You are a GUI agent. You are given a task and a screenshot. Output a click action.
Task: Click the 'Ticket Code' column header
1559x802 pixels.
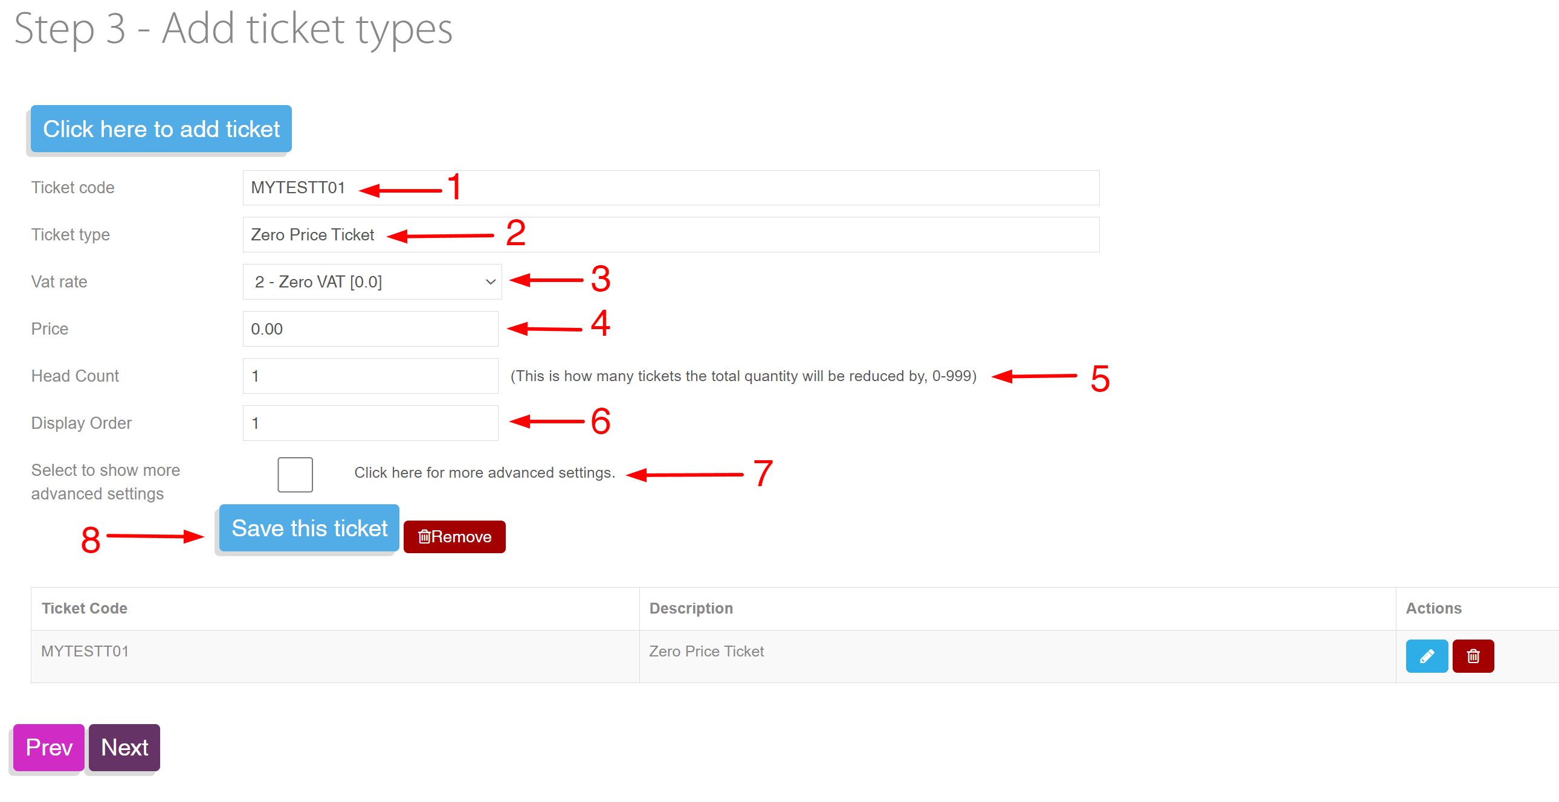click(x=335, y=609)
